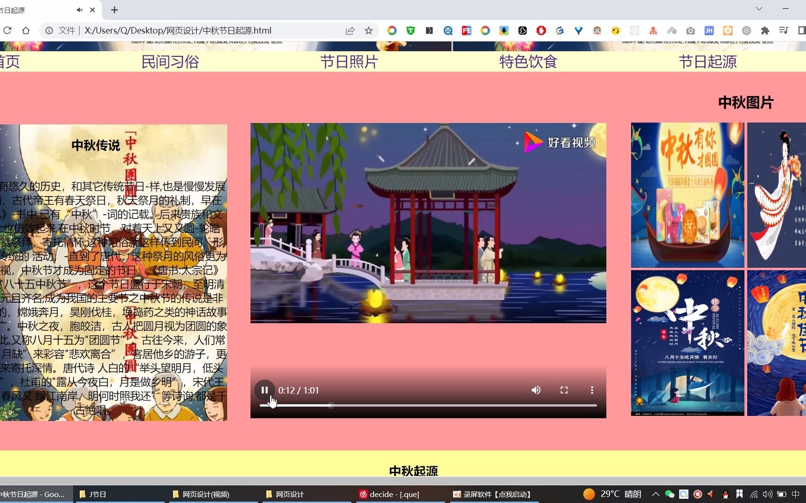This screenshot has width=806, height=503.
Task: Mute the video player audio
Action: (536, 390)
